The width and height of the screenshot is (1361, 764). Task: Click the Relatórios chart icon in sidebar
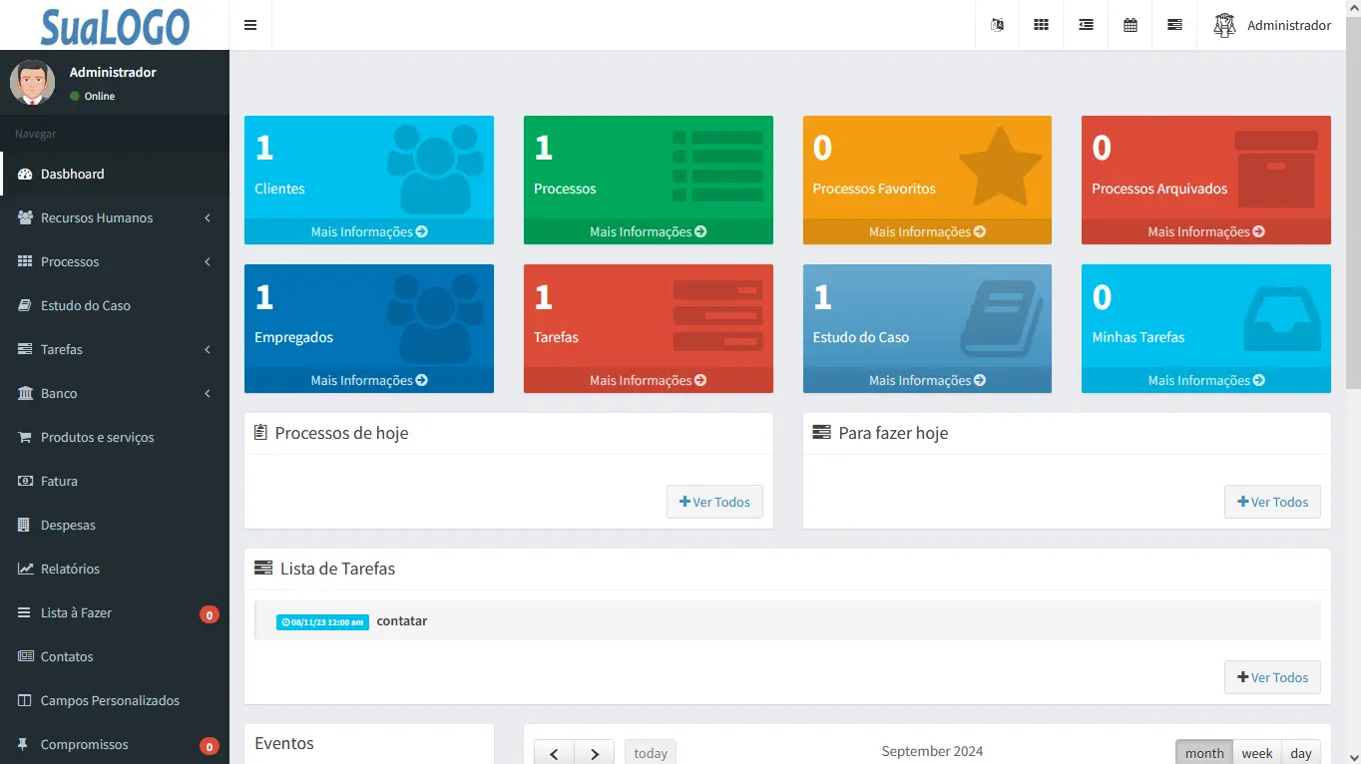tap(25, 569)
